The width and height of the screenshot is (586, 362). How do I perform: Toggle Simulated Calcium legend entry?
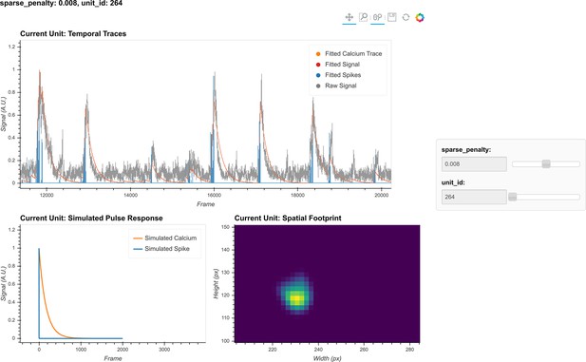[165, 238]
